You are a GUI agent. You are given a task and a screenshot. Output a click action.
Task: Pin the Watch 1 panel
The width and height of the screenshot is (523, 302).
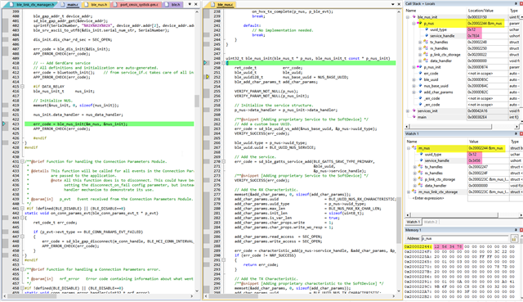tap(516, 133)
